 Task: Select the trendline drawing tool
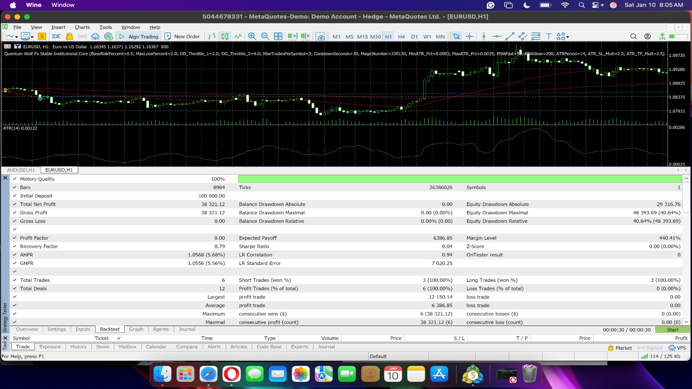pos(509,36)
